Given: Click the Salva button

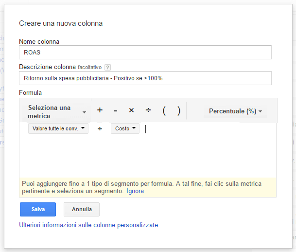Looking at the screenshot, I should coord(38,209).
